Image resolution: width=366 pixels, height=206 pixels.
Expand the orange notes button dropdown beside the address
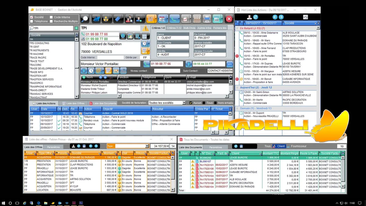pyautogui.click(x=149, y=51)
